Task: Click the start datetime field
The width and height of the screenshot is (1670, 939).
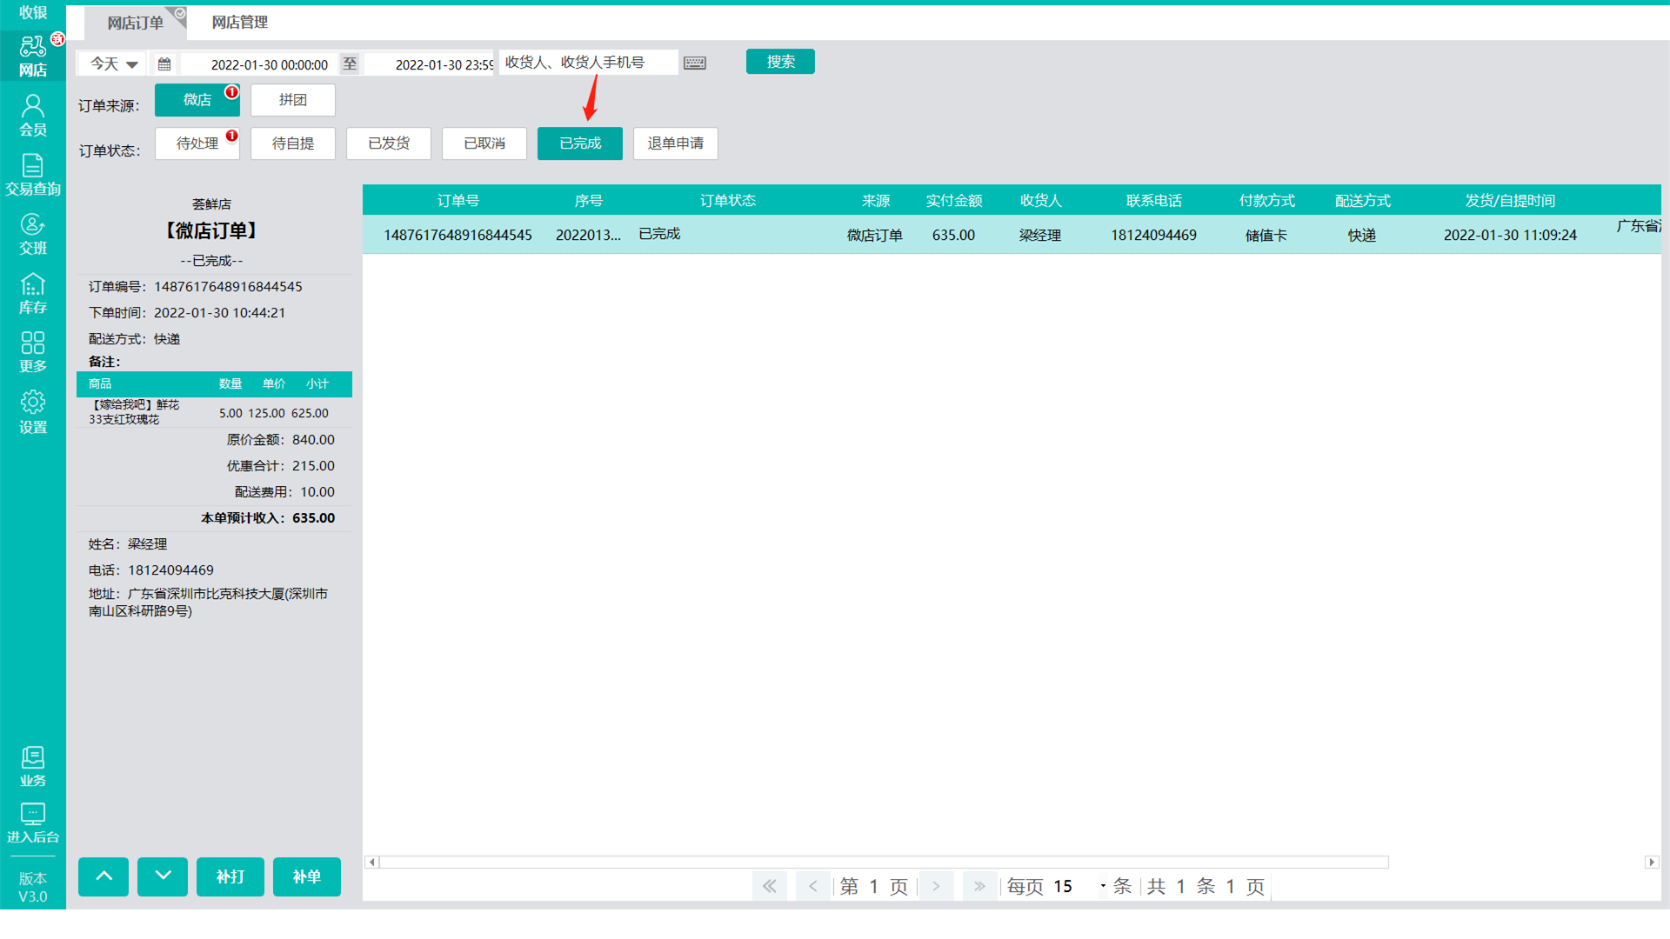Action: point(259,64)
